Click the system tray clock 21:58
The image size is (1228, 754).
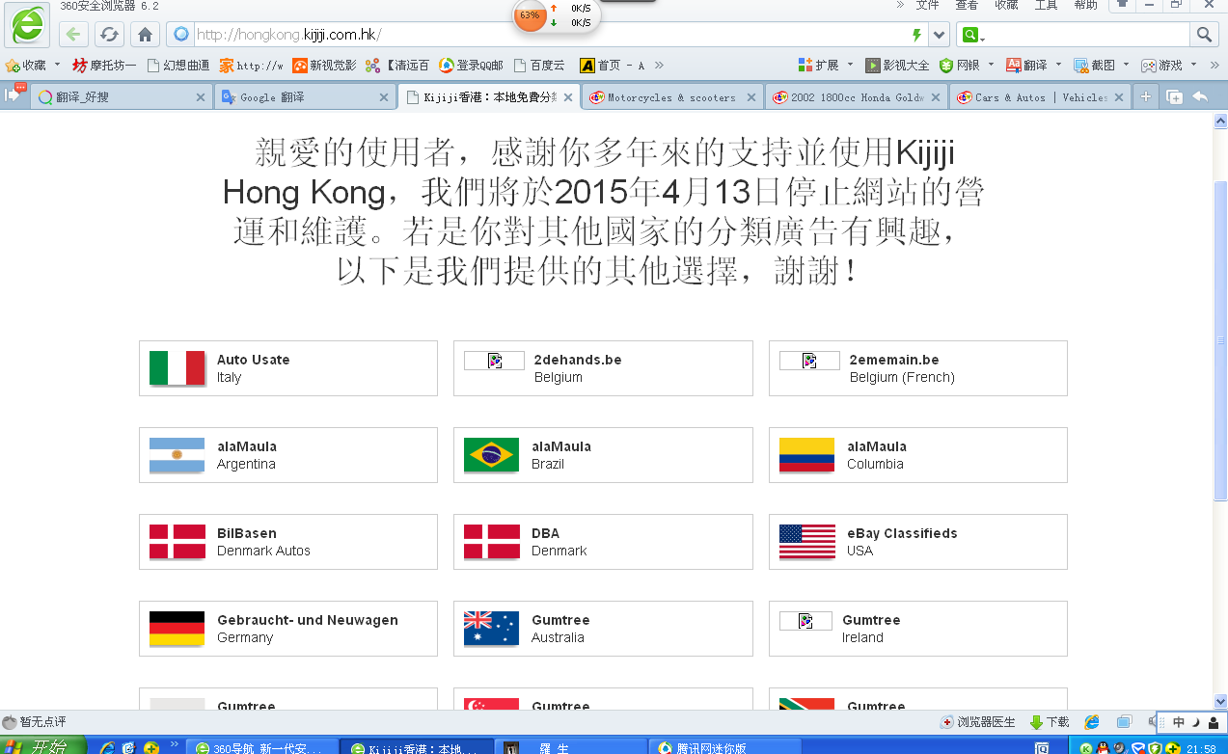(1201, 748)
